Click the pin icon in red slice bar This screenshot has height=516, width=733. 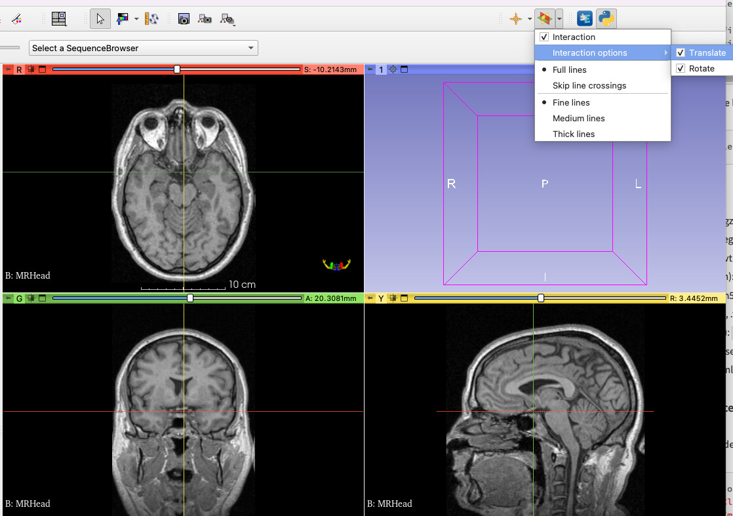tap(8, 69)
